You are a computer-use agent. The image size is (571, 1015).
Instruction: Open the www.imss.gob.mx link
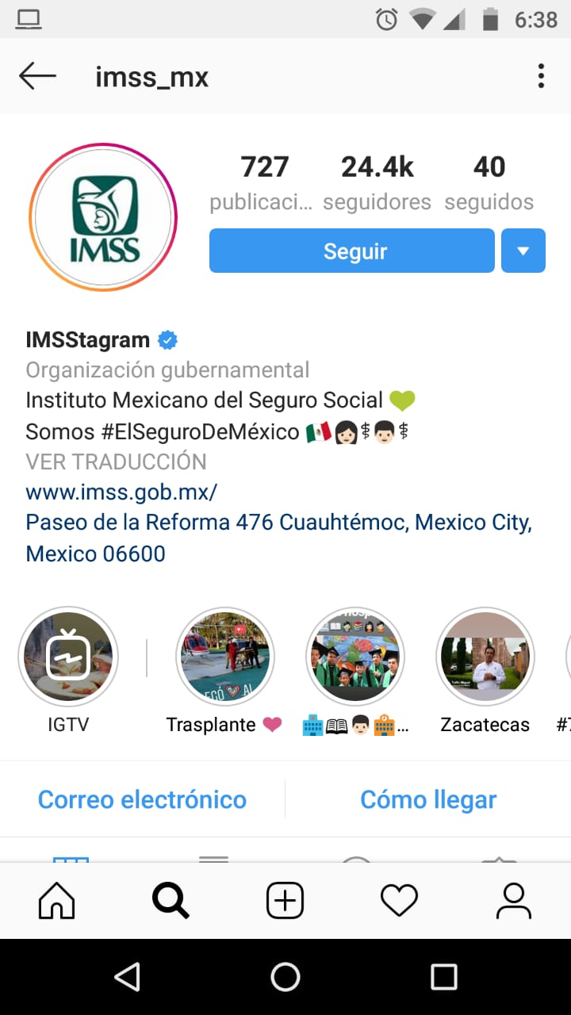tap(121, 492)
